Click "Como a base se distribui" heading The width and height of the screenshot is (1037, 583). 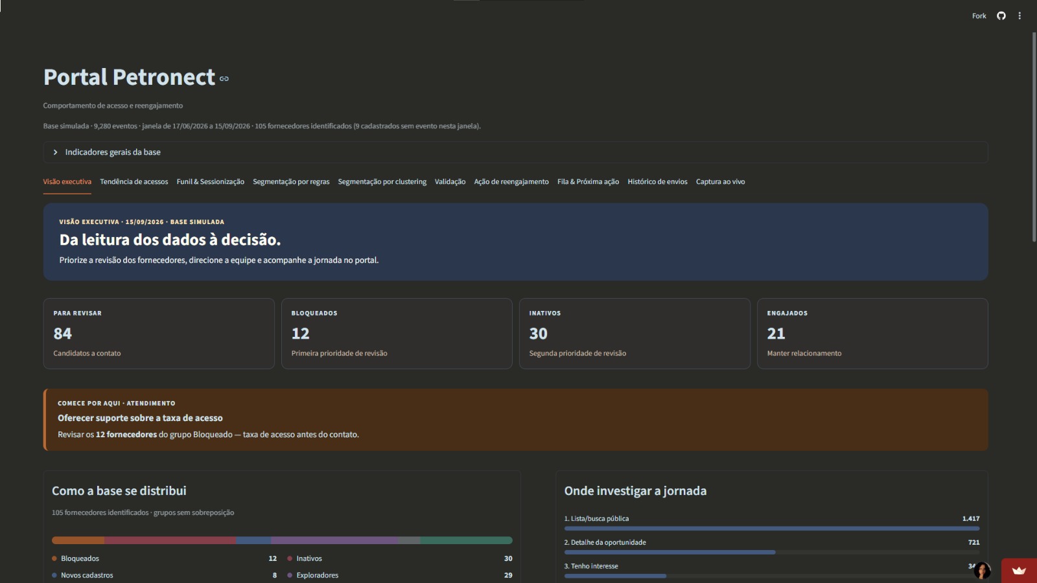119,491
